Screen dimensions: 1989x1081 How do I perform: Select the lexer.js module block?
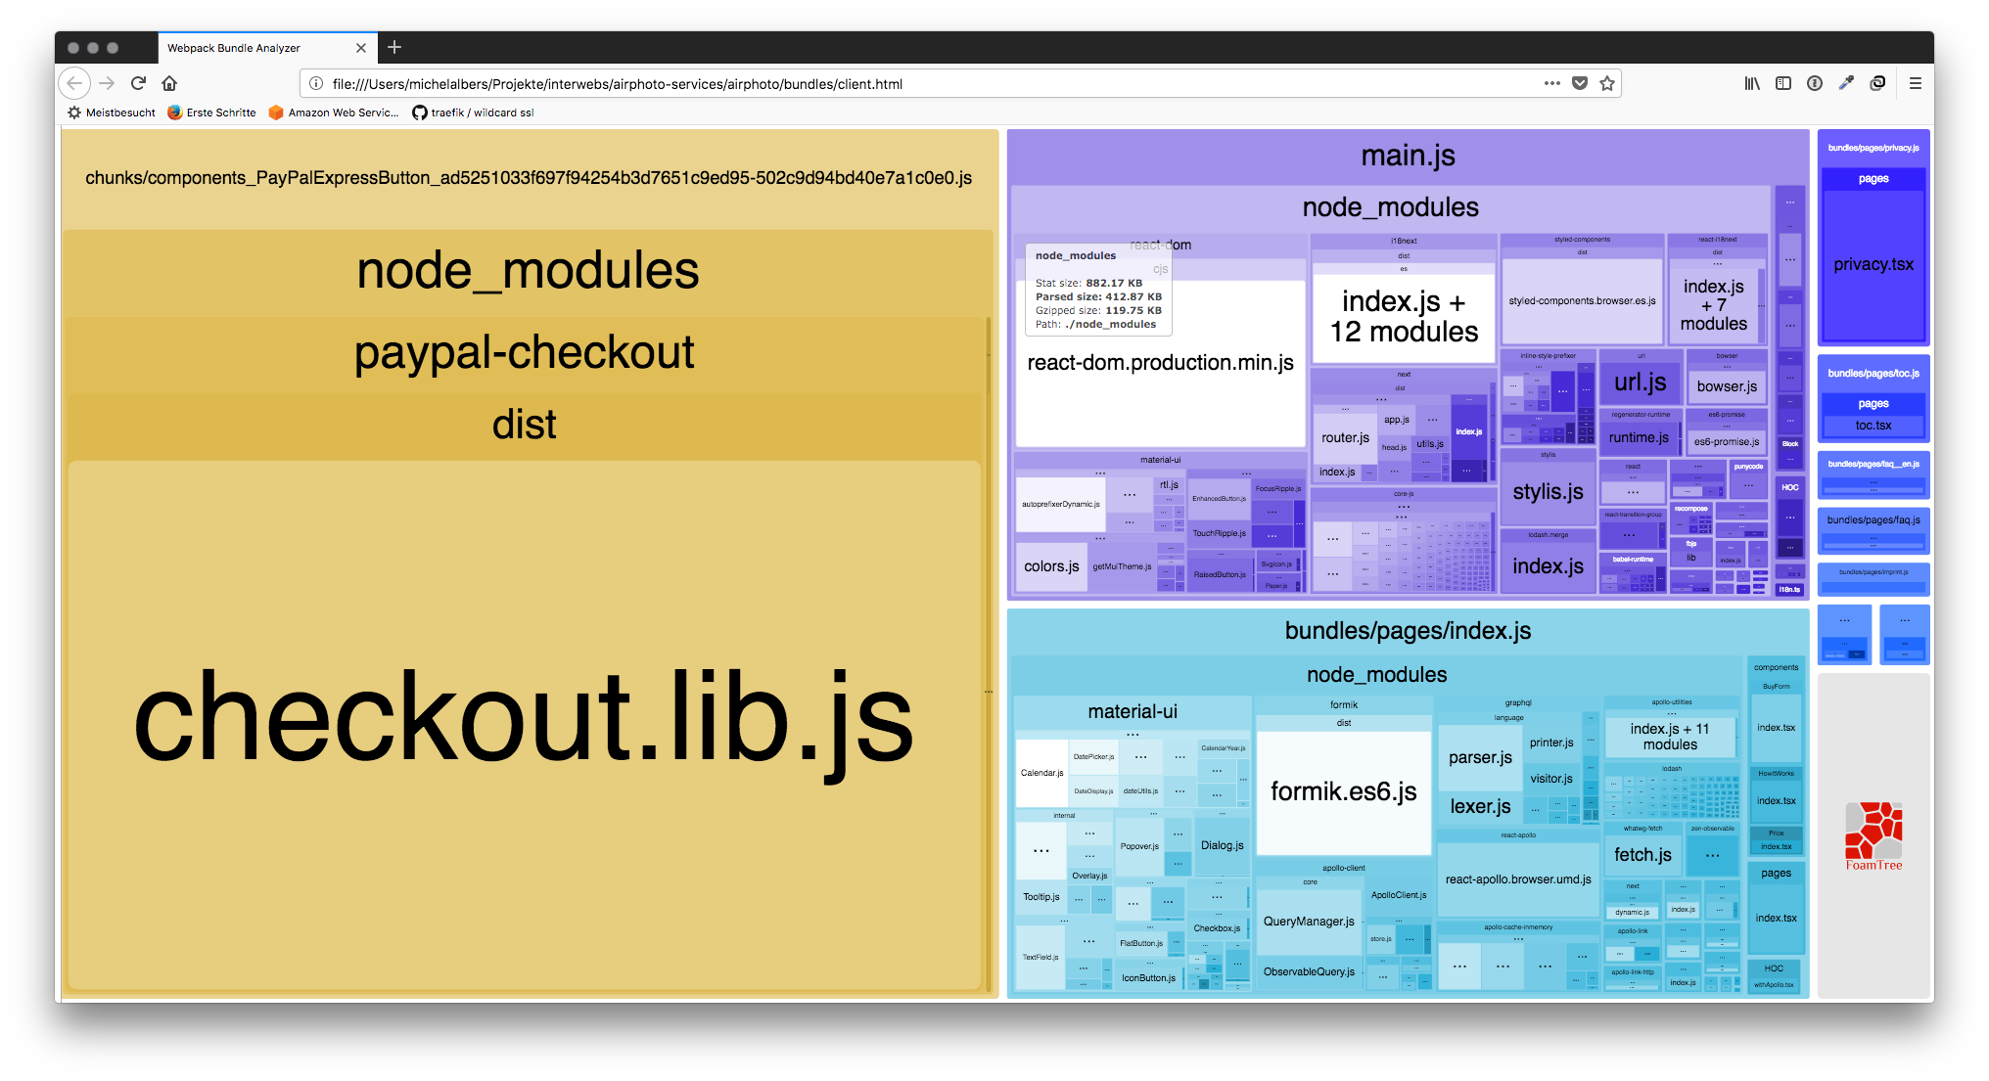pyautogui.click(x=1480, y=807)
